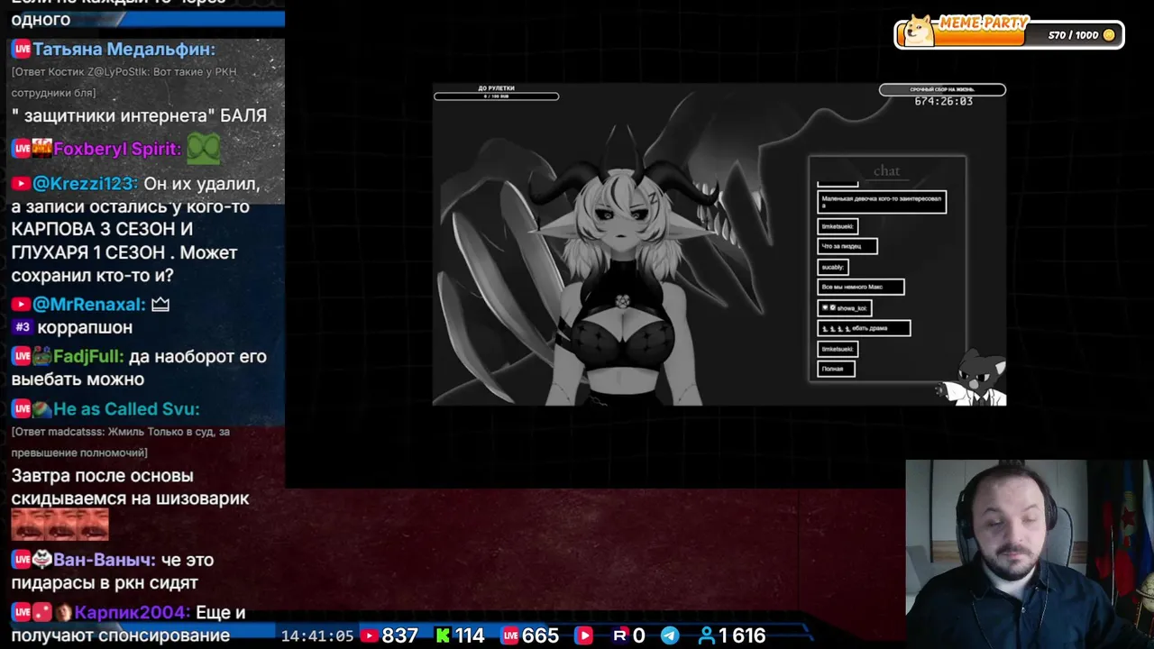
Task: Click embedded chat message 'Все мы немного Макс'
Action: coord(861,287)
